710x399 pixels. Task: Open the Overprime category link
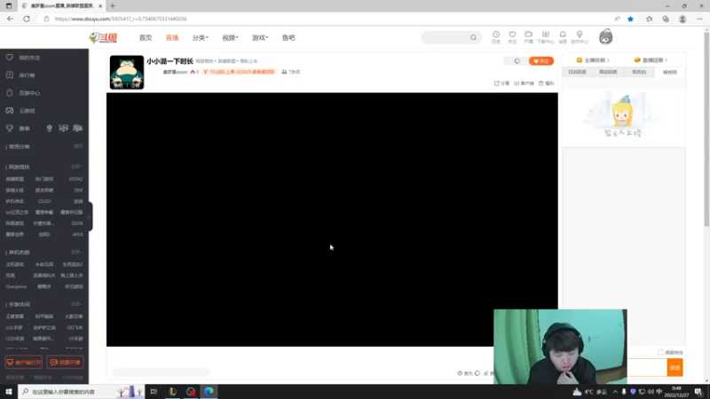(16, 286)
